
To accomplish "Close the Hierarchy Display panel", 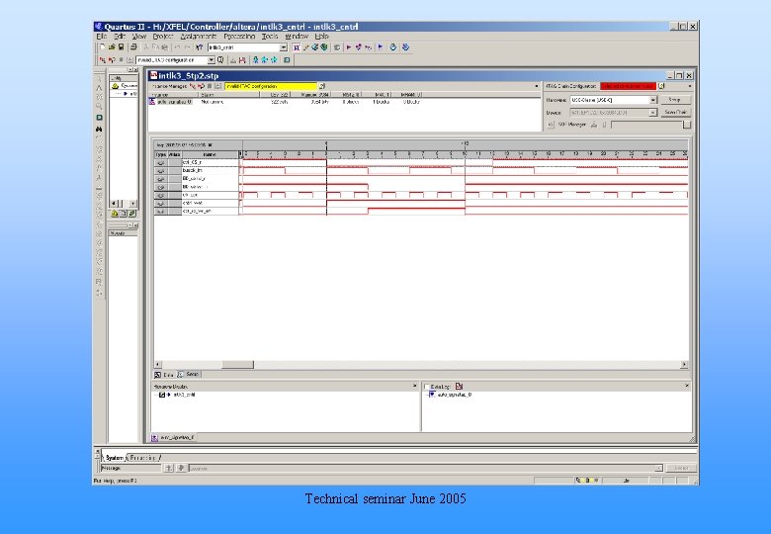I will tap(414, 386).
